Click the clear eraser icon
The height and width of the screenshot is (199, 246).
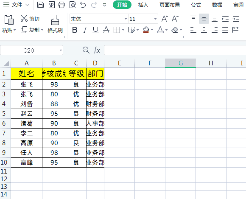[x=175, y=30]
